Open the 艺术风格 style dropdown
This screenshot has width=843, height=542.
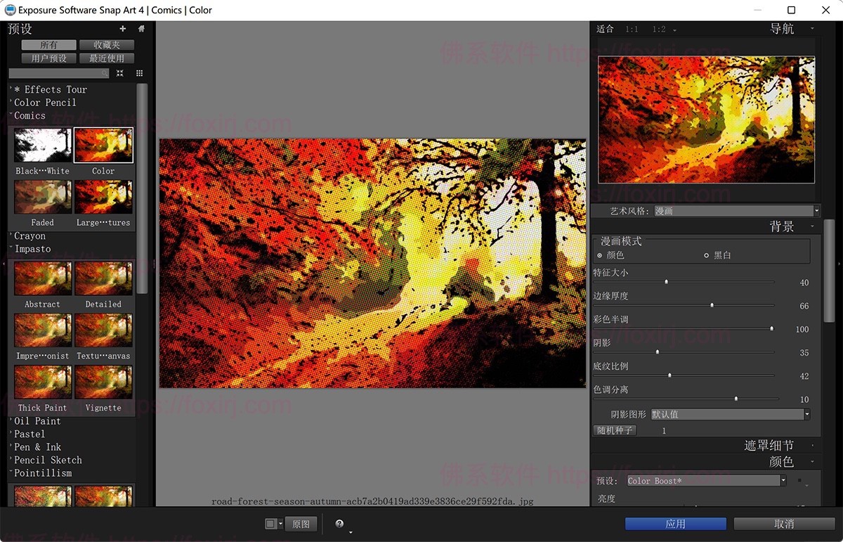click(x=815, y=210)
